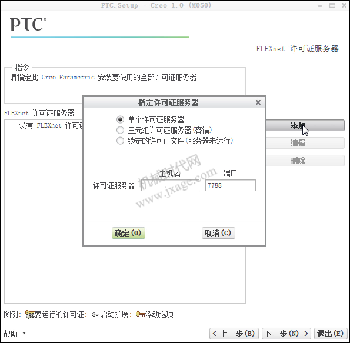Exit setup with 退出(E) button
The height and width of the screenshot is (343, 350).
[x=331, y=334]
